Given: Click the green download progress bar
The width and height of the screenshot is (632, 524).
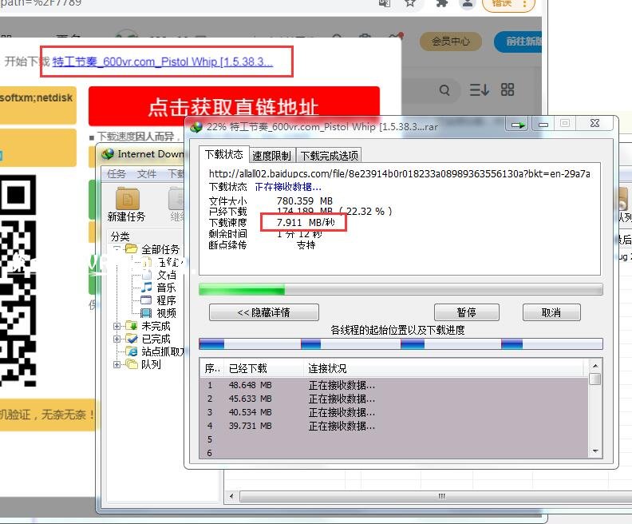Looking at the screenshot, I should coord(401,290).
